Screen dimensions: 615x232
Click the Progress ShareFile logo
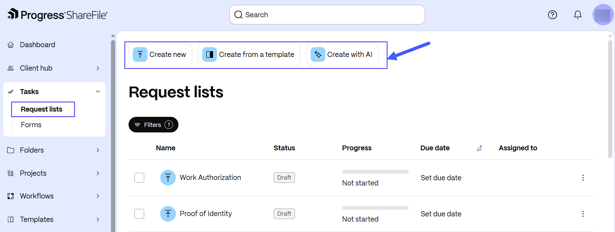57,15
